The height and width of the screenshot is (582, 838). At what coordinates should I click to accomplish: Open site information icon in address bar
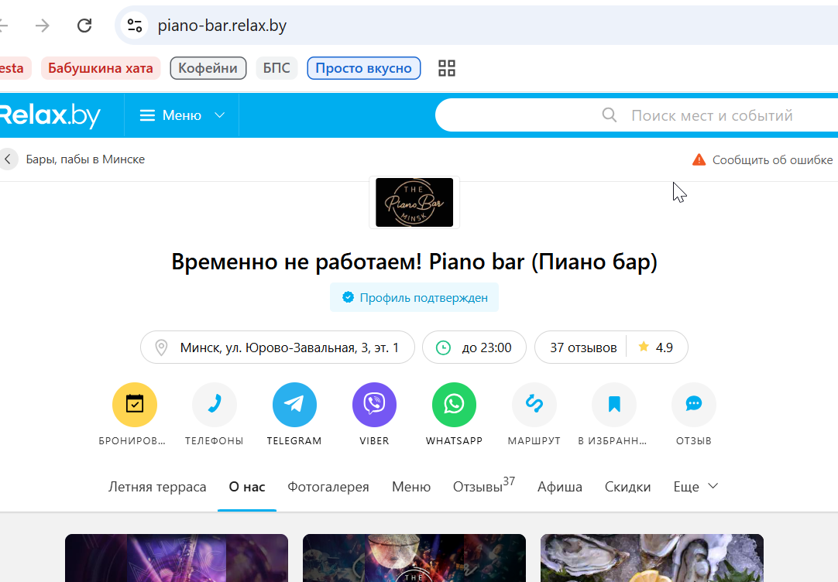(x=134, y=26)
